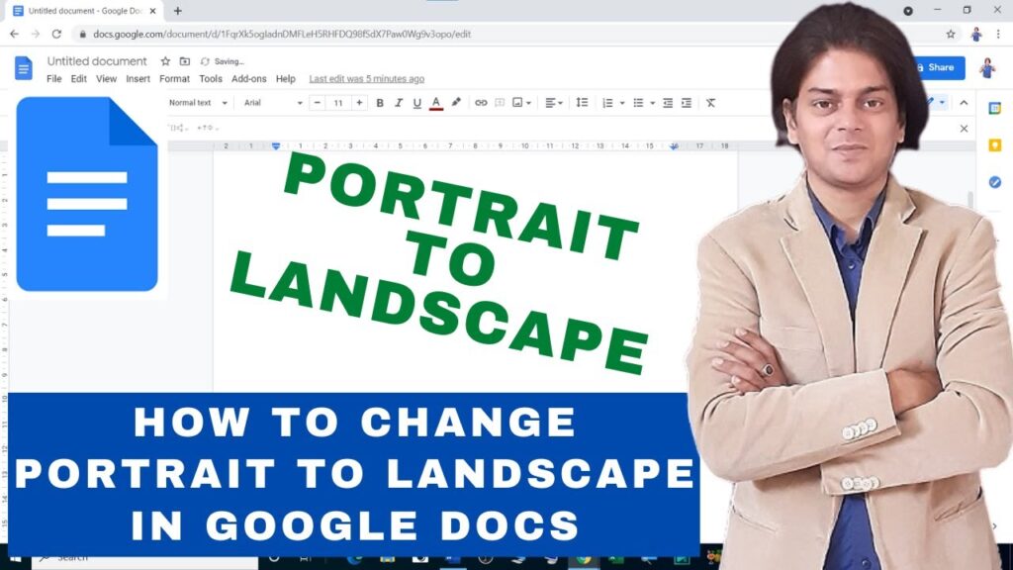Select the Untitled document browser tab
1013x570 pixels.
pos(85,11)
